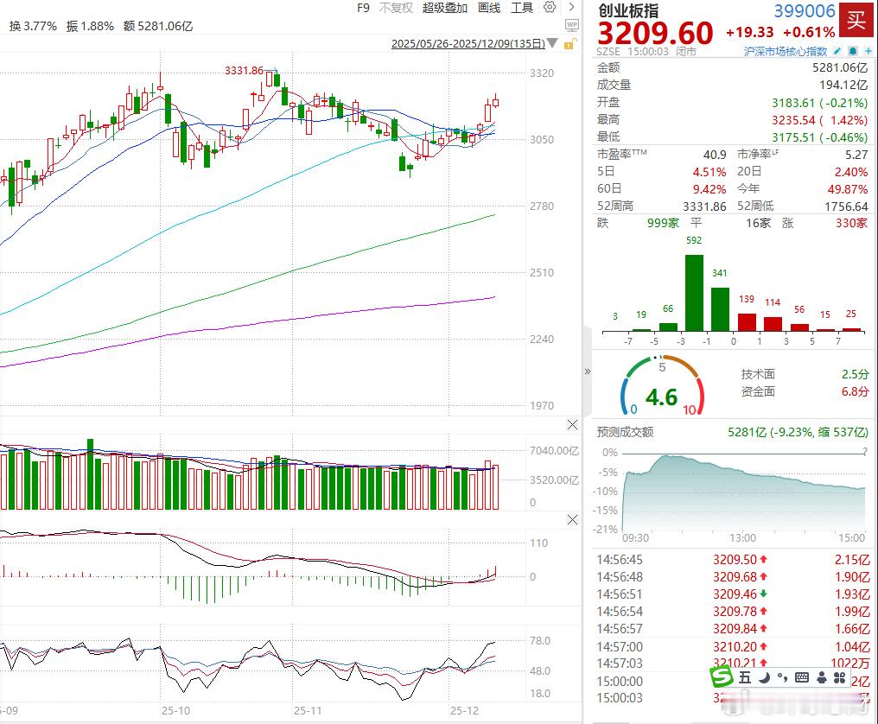This screenshot has width=878, height=724.
Task: Toggle the 五 wubi input mode
Action: click(745, 677)
